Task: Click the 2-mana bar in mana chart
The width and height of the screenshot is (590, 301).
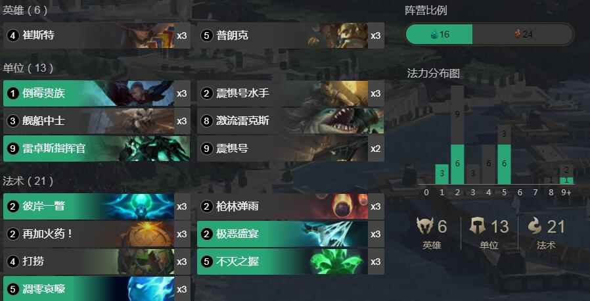Action: click(x=457, y=135)
